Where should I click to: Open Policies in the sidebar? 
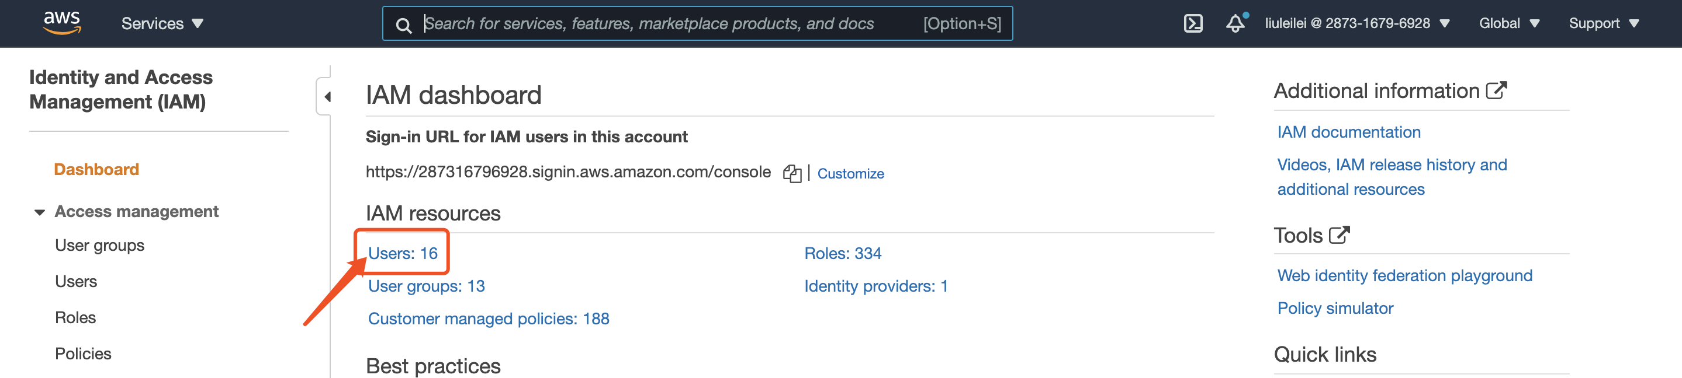[83, 354]
